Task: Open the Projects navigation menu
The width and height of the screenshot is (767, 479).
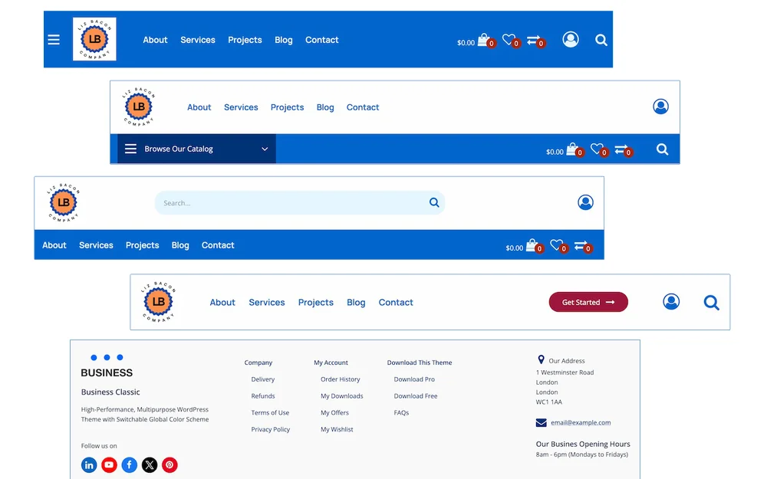Action: [245, 40]
